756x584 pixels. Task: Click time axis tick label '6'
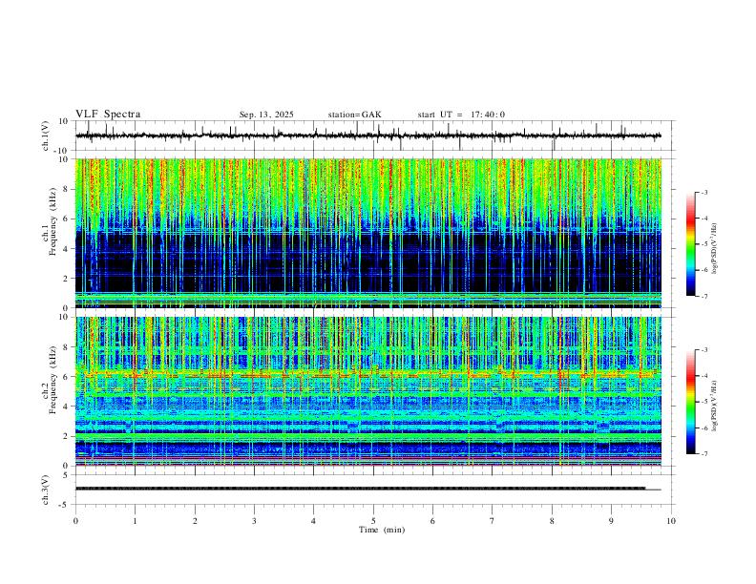[433, 521]
